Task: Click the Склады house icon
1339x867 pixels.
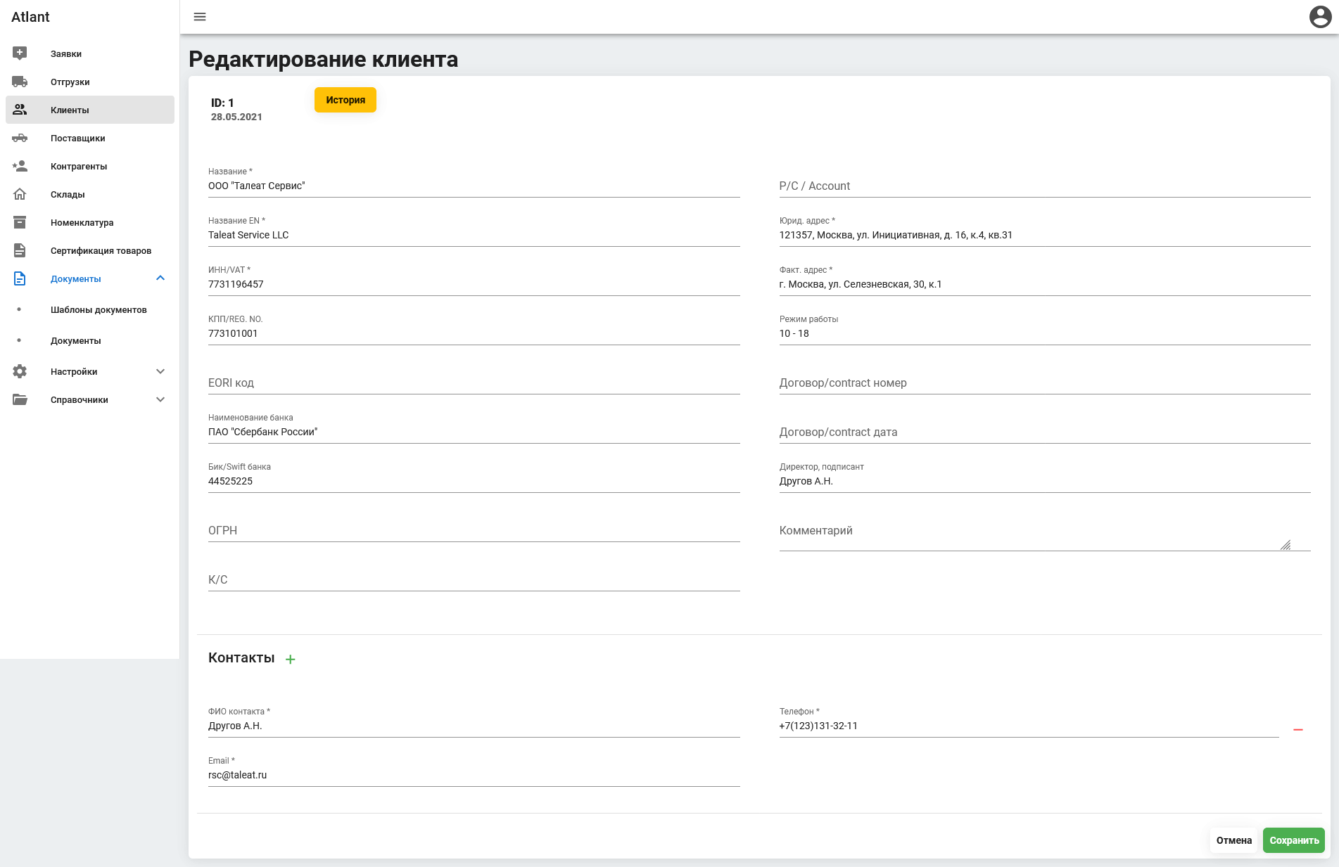Action: [20, 194]
